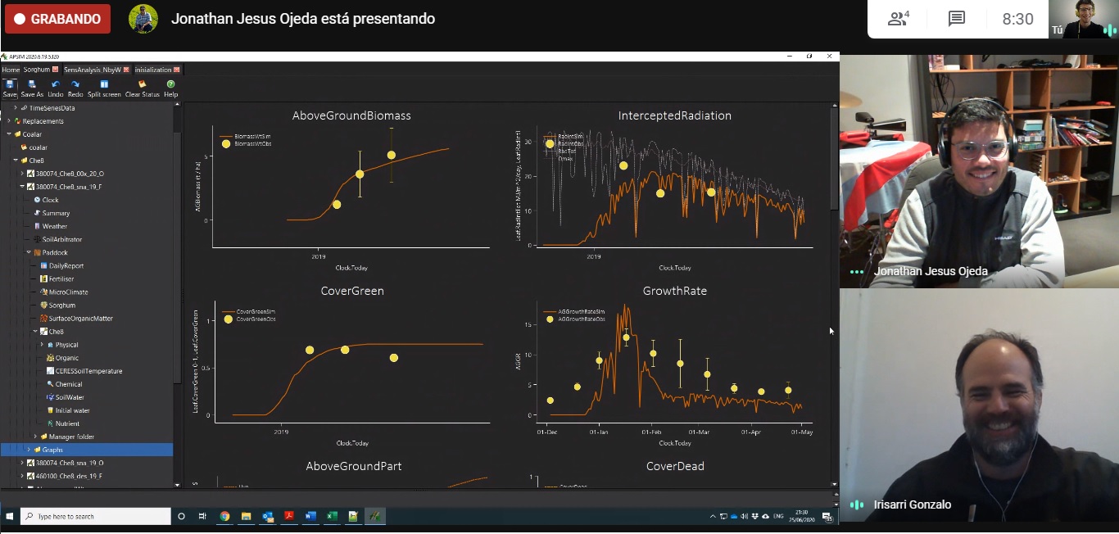Click the InterceptedRadiation chart title

tap(675, 115)
